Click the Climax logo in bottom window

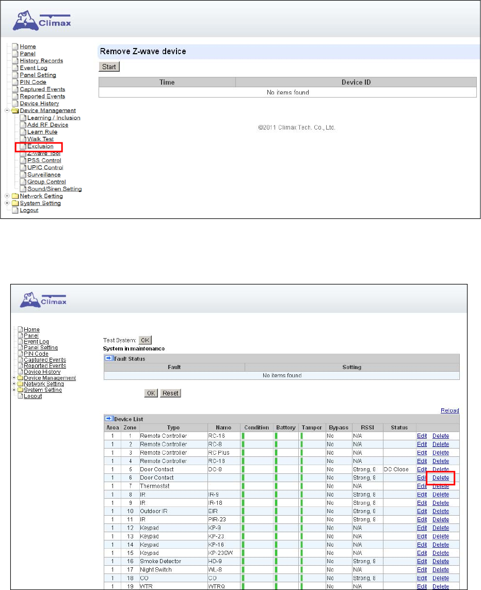click(x=43, y=299)
